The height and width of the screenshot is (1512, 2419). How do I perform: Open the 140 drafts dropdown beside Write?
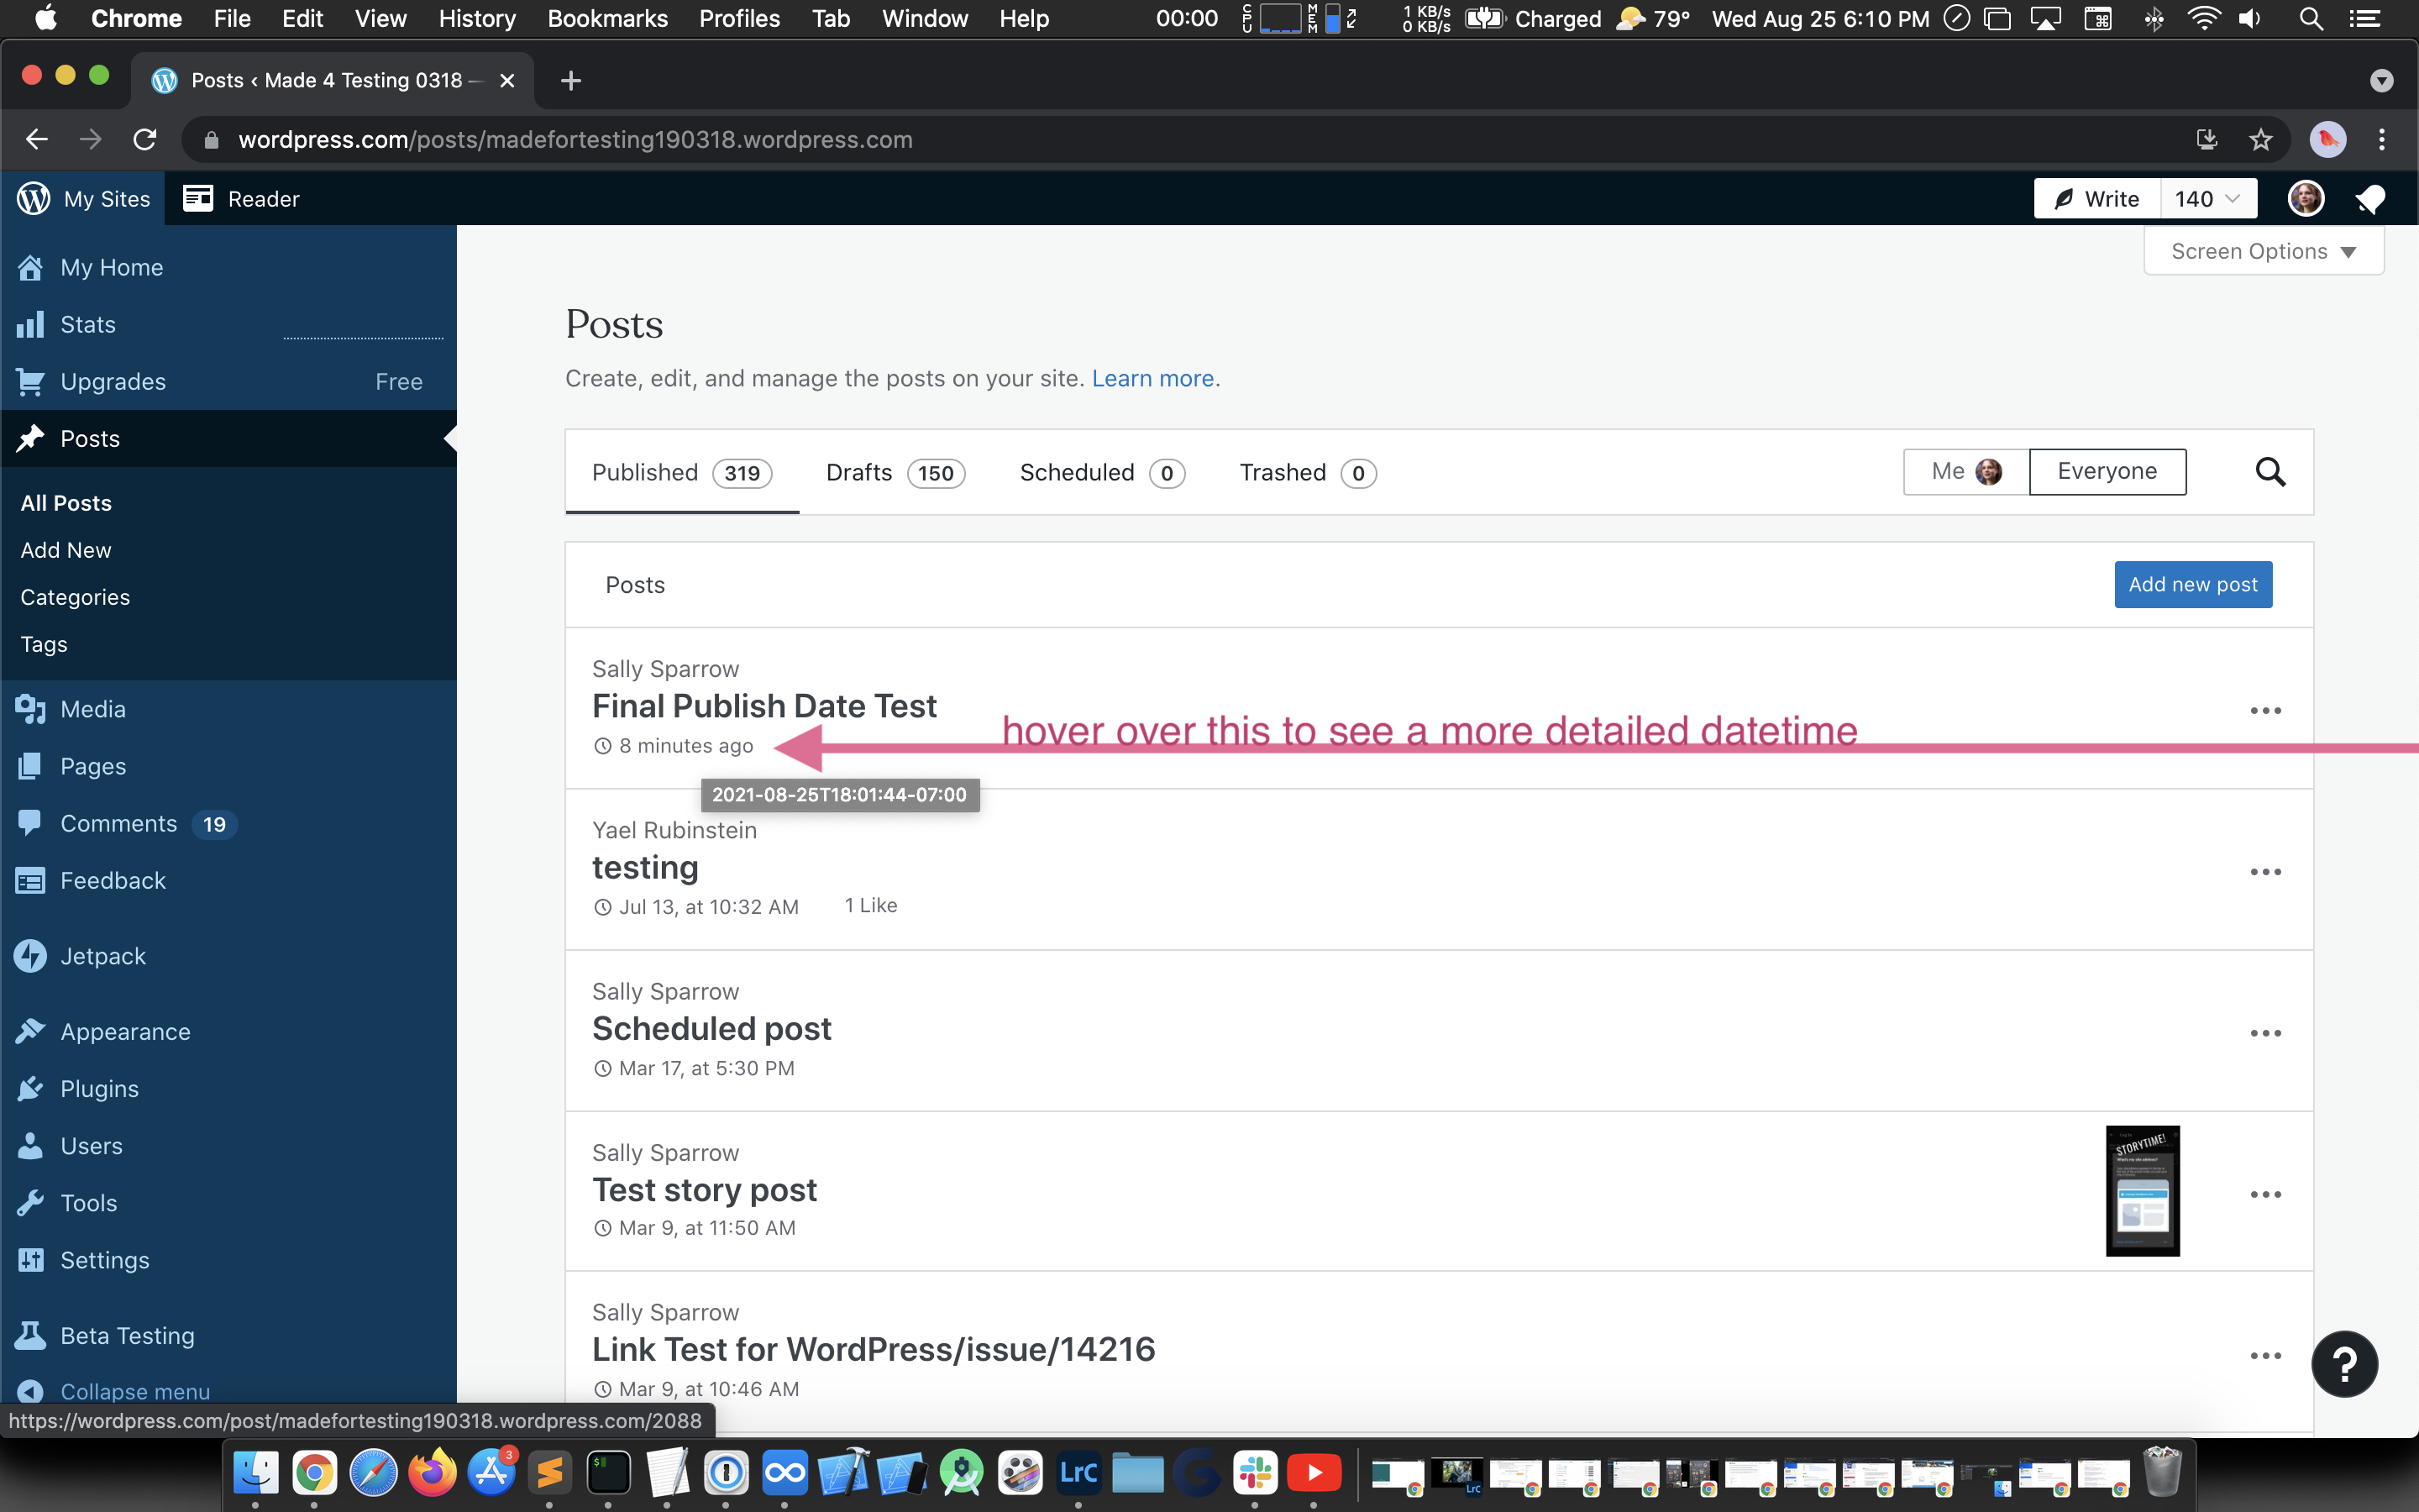pos(2208,199)
